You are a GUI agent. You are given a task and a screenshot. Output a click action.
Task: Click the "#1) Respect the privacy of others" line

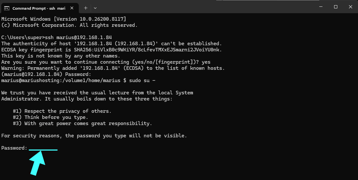click(62, 111)
